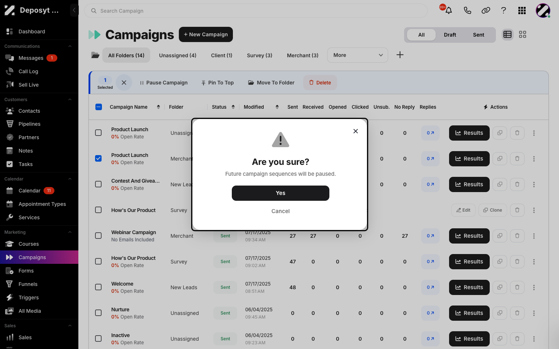Click the red Delete button

pos(320,83)
